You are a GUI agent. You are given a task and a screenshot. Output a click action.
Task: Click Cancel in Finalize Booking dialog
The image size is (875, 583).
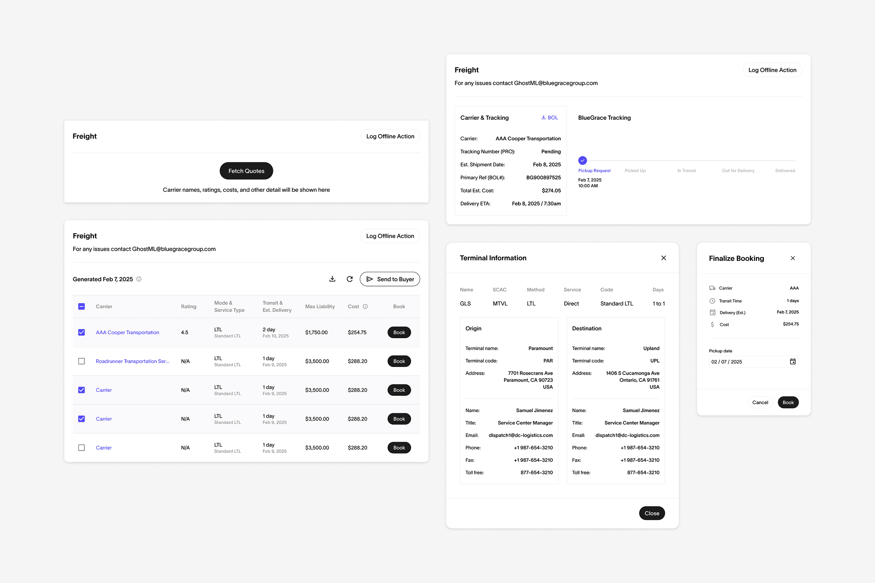pyautogui.click(x=760, y=402)
